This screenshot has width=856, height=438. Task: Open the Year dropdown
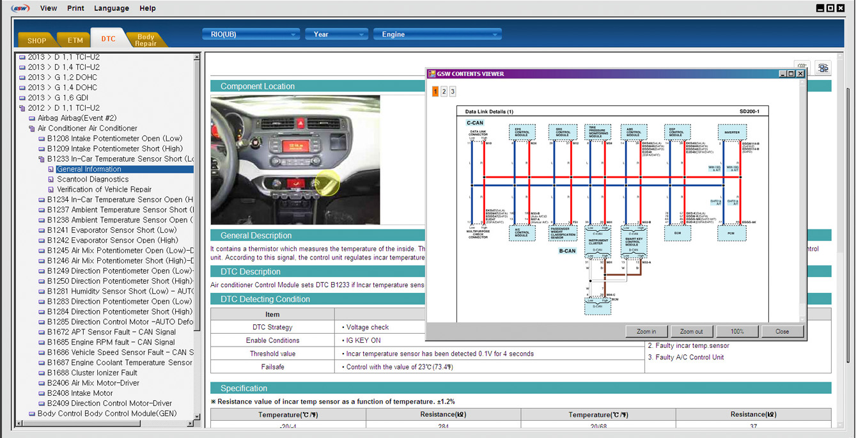tap(336, 35)
